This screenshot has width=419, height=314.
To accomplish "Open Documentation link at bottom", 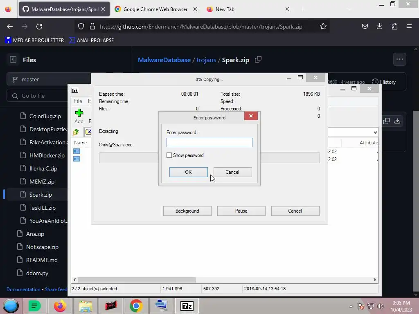I will click(23, 289).
